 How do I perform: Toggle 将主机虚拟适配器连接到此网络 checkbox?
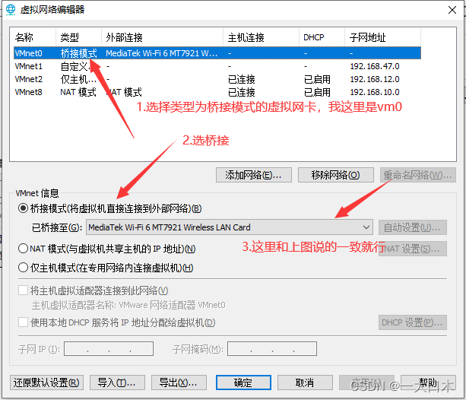click(x=23, y=290)
